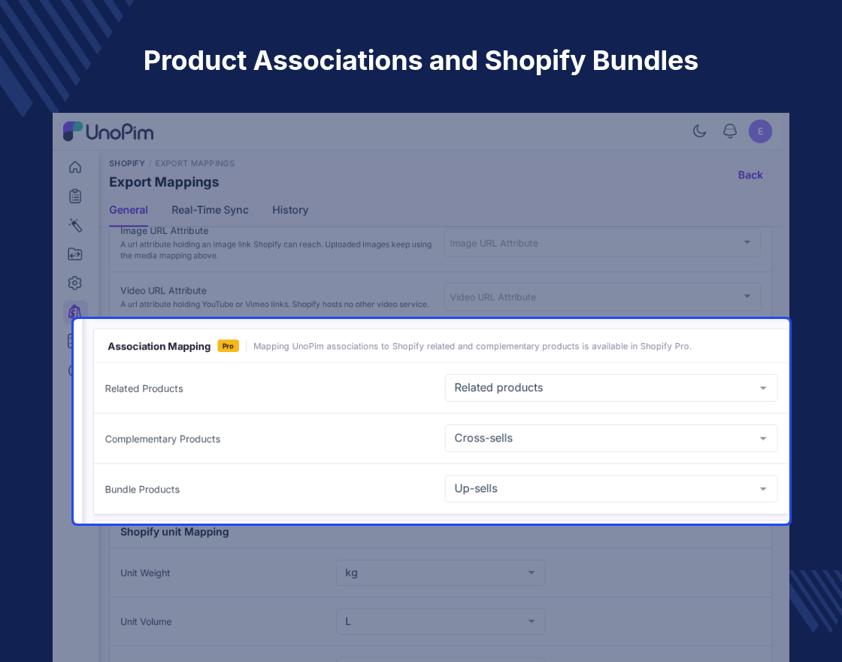Open settings gear icon in sidebar
This screenshot has width=842, height=662.
point(75,283)
